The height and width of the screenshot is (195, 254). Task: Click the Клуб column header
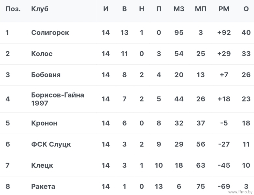click(x=40, y=9)
